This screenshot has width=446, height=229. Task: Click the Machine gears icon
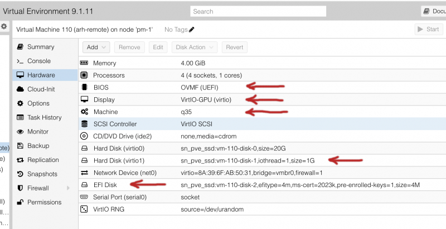[84, 112]
